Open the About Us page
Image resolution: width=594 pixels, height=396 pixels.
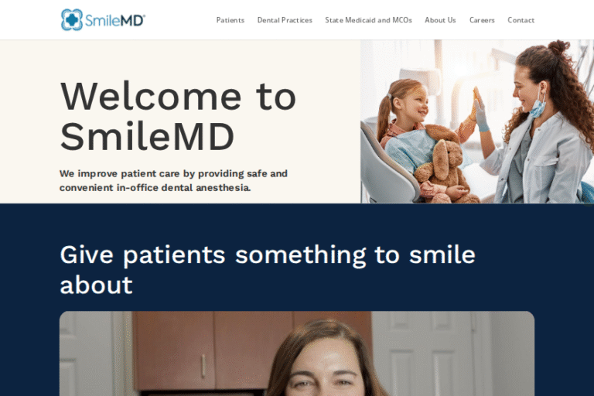click(x=440, y=20)
